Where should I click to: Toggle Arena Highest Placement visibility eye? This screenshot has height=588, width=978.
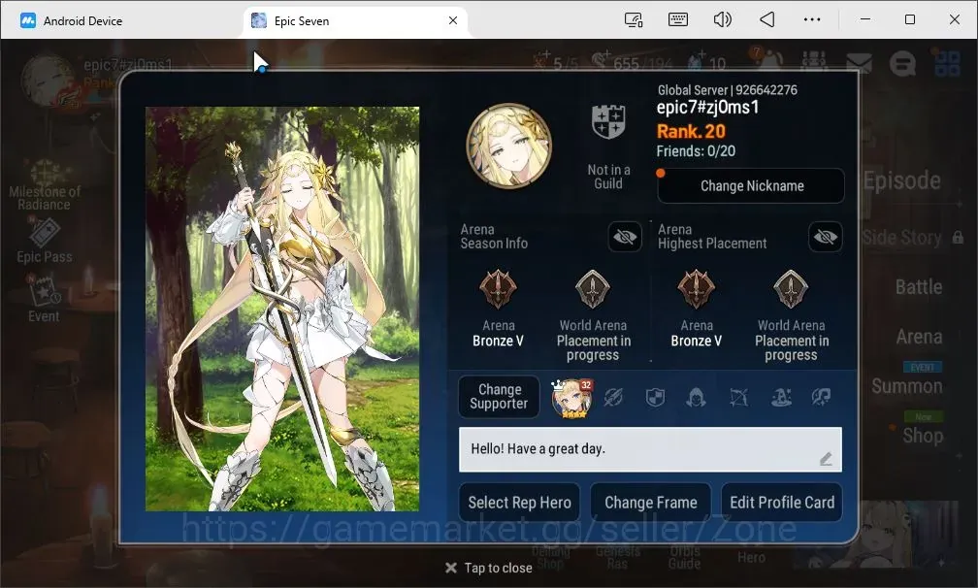coord(825,237)
